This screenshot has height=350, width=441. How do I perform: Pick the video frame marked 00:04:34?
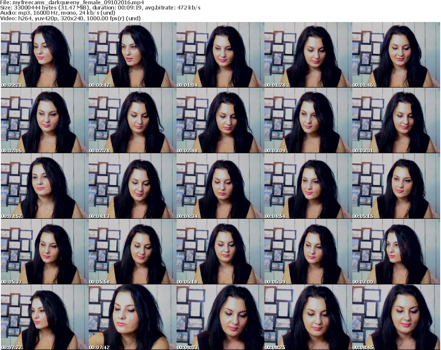[x=220, y=186]
